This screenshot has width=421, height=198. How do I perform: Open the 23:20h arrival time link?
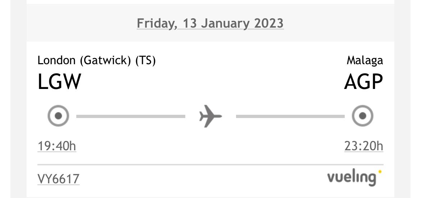click(364, 146)
